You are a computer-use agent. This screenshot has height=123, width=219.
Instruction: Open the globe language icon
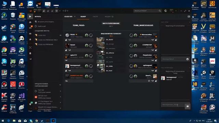pos(166,11)
